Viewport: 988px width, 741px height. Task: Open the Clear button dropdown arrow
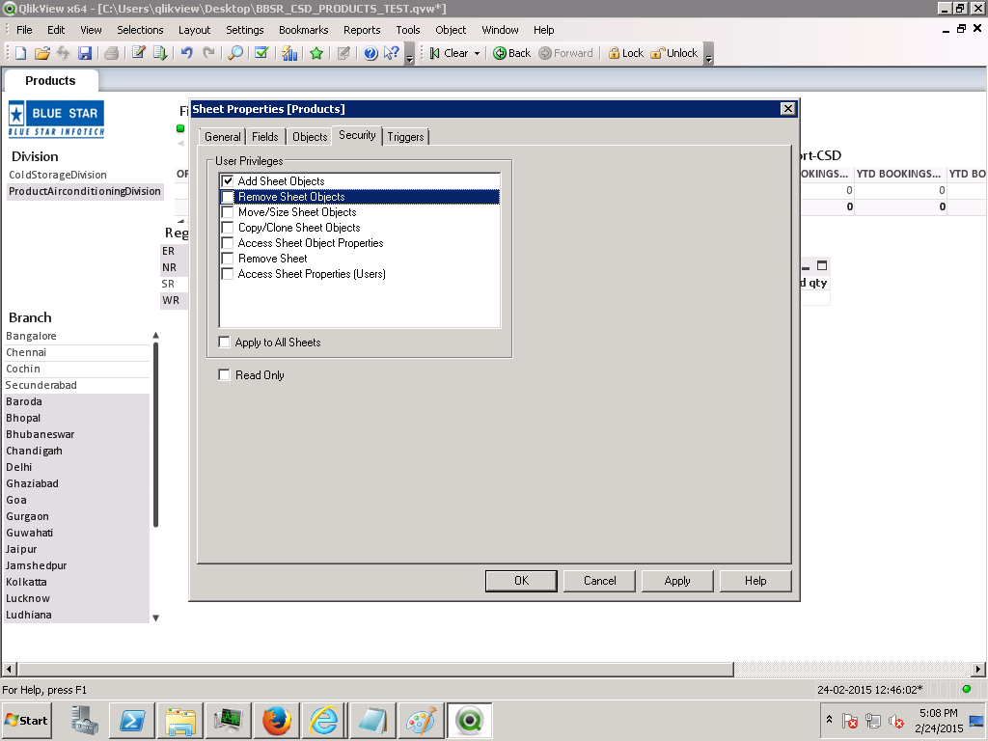click(x=477, y=54)
